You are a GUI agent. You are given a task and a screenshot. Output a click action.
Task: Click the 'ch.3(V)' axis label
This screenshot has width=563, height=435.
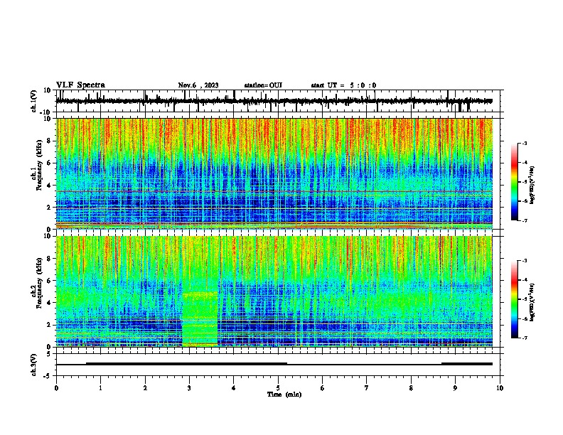pyautogui.click(x=34, y=365)
